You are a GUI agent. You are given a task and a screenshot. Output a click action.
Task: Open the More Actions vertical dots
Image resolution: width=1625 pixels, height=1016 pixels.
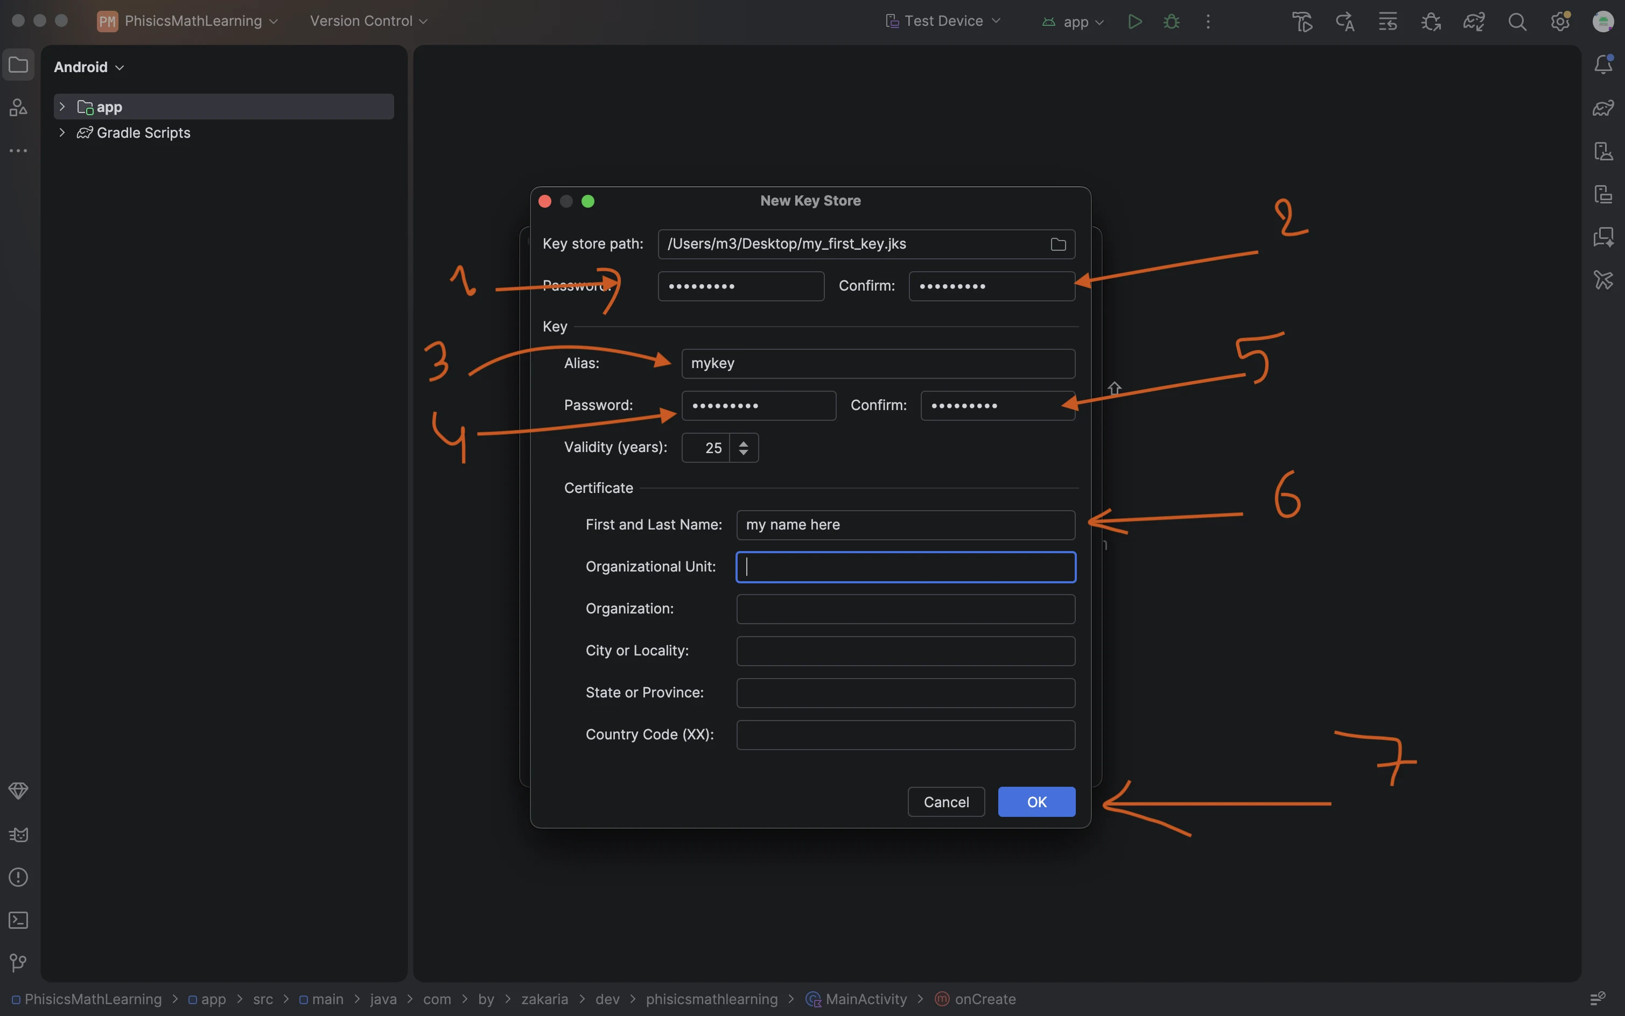pos(1208,22)
